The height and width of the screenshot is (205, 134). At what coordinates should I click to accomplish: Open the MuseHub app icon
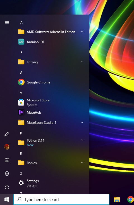coord(21,112)
